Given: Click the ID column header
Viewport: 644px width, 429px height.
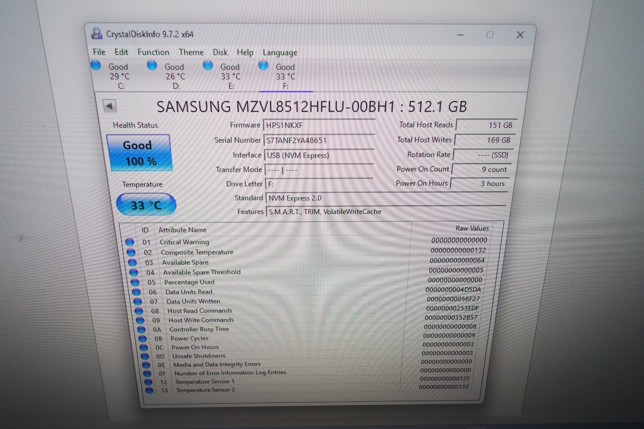Looking at the screenshot, I should point(145,230).
